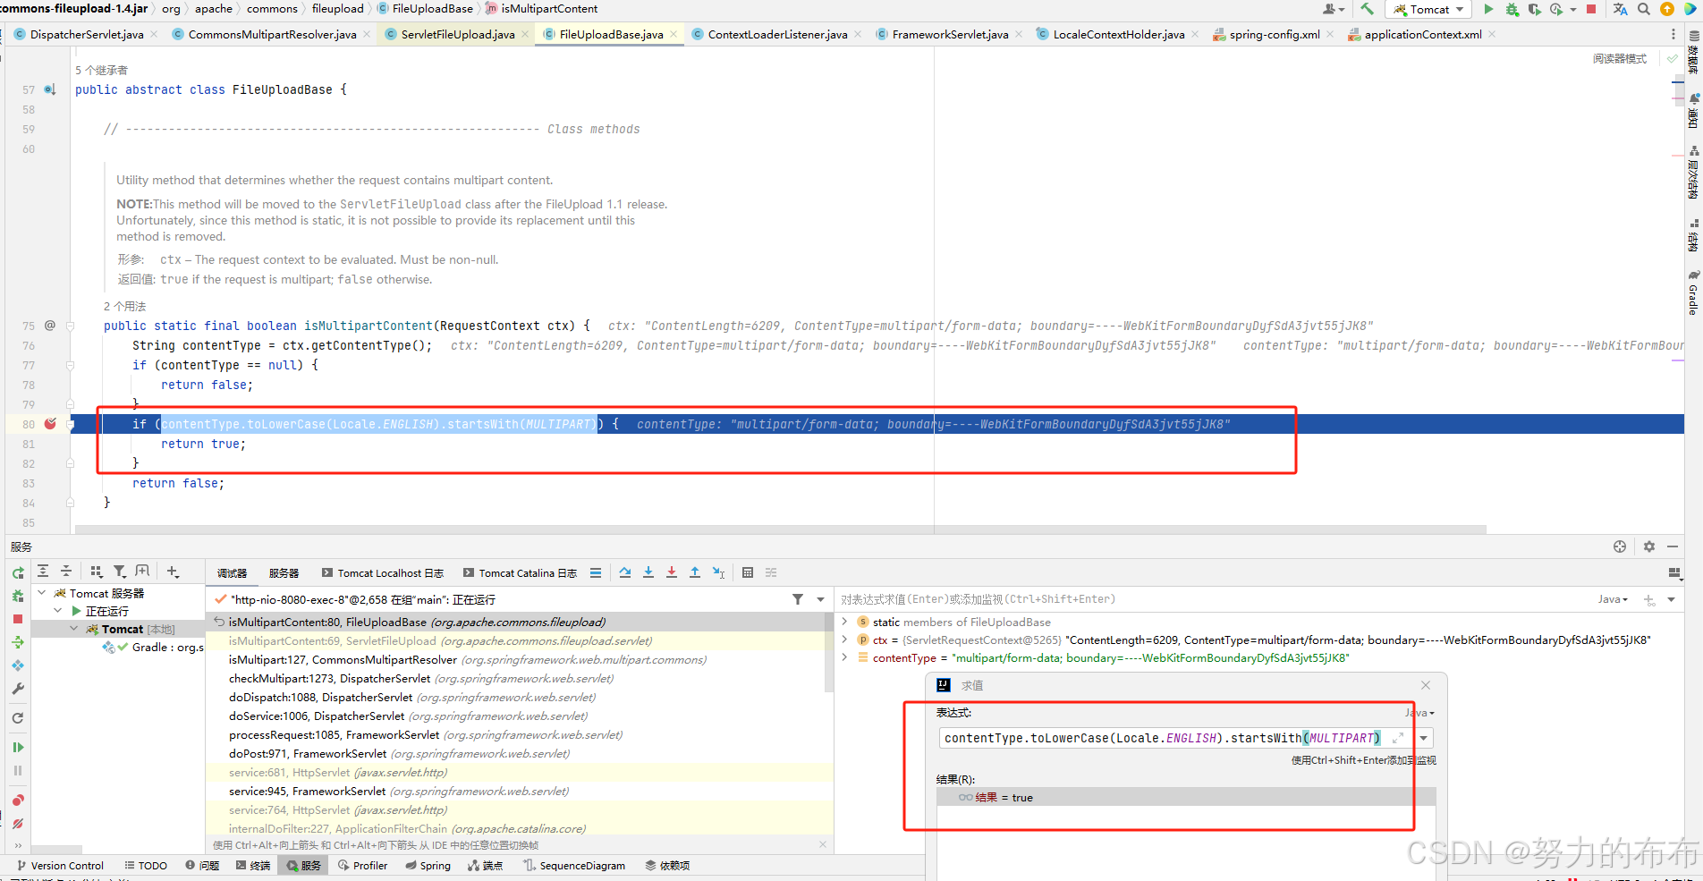The image size is (1703, 881).
Task: Click the wrench icon in Services sidebar
Action: (18, 689)
